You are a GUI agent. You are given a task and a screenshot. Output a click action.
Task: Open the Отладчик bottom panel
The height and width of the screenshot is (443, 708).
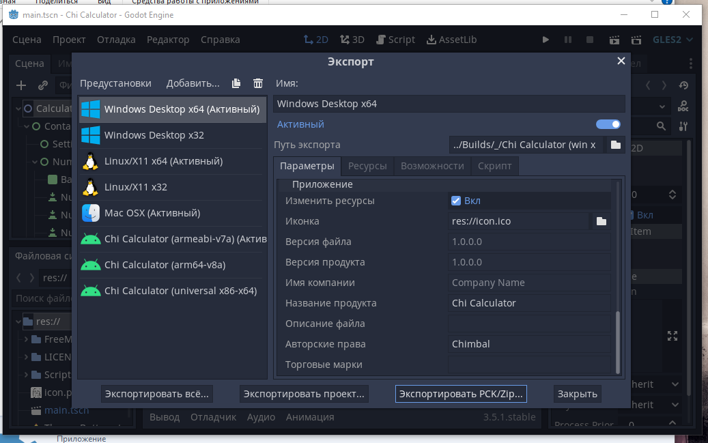(213, 417)
